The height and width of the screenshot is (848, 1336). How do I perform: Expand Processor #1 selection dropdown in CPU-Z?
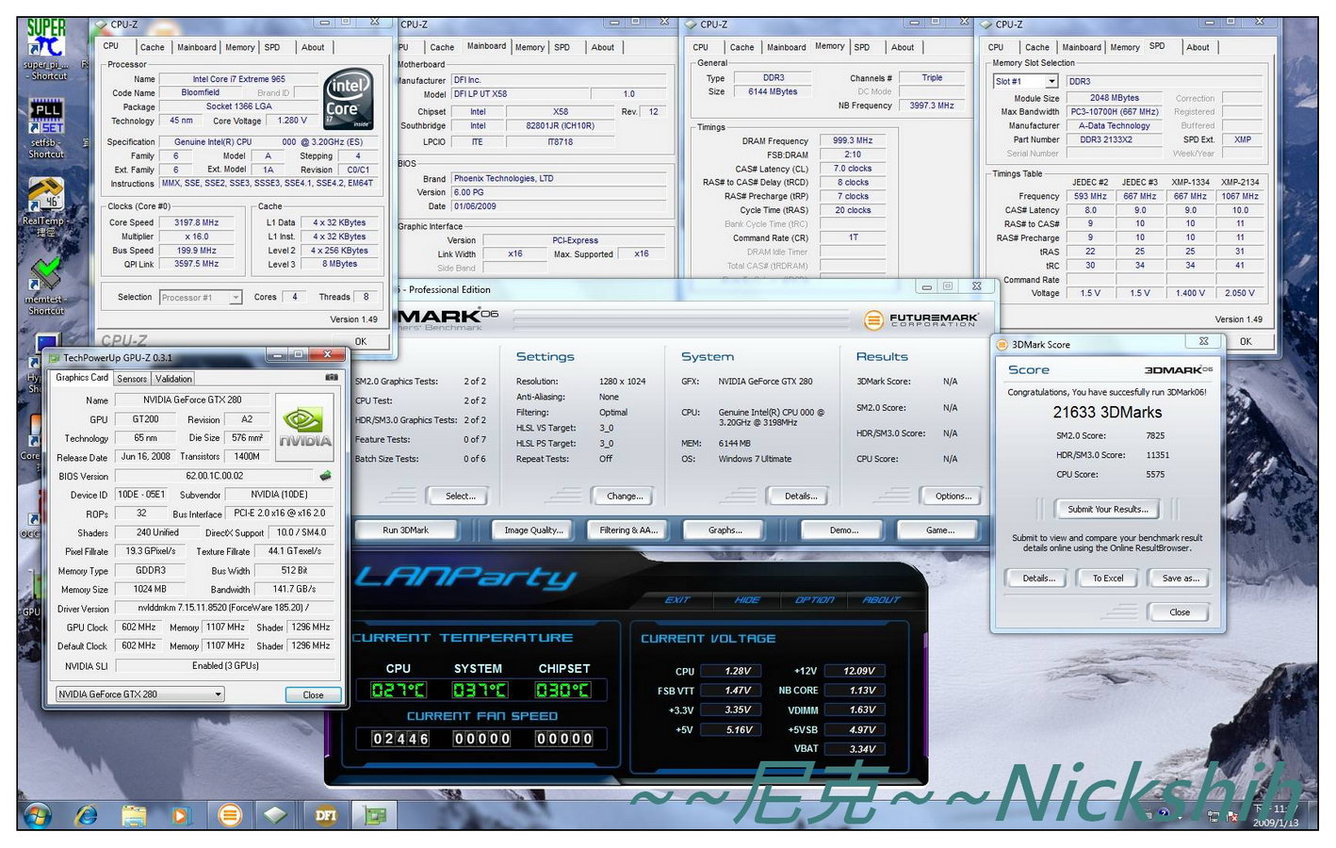coord(235,298)
